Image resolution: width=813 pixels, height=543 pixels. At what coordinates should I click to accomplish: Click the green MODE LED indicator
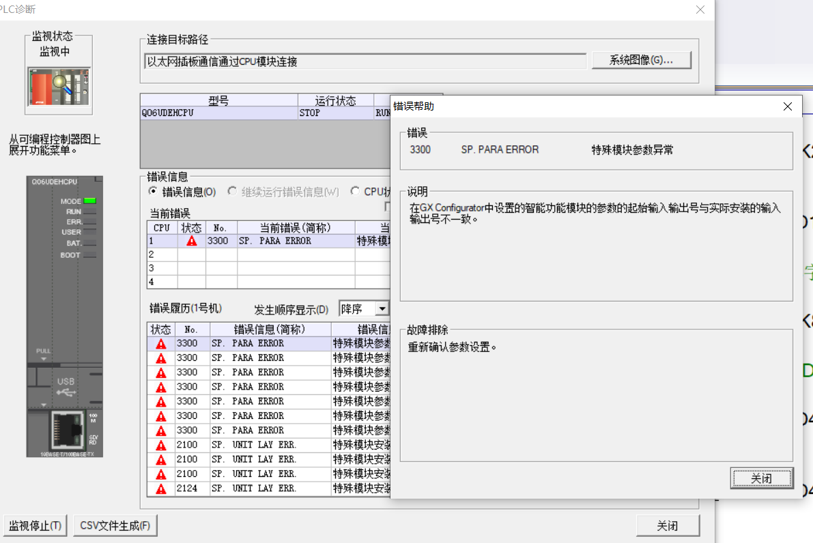pyautogui.click(x=90, y=201)
